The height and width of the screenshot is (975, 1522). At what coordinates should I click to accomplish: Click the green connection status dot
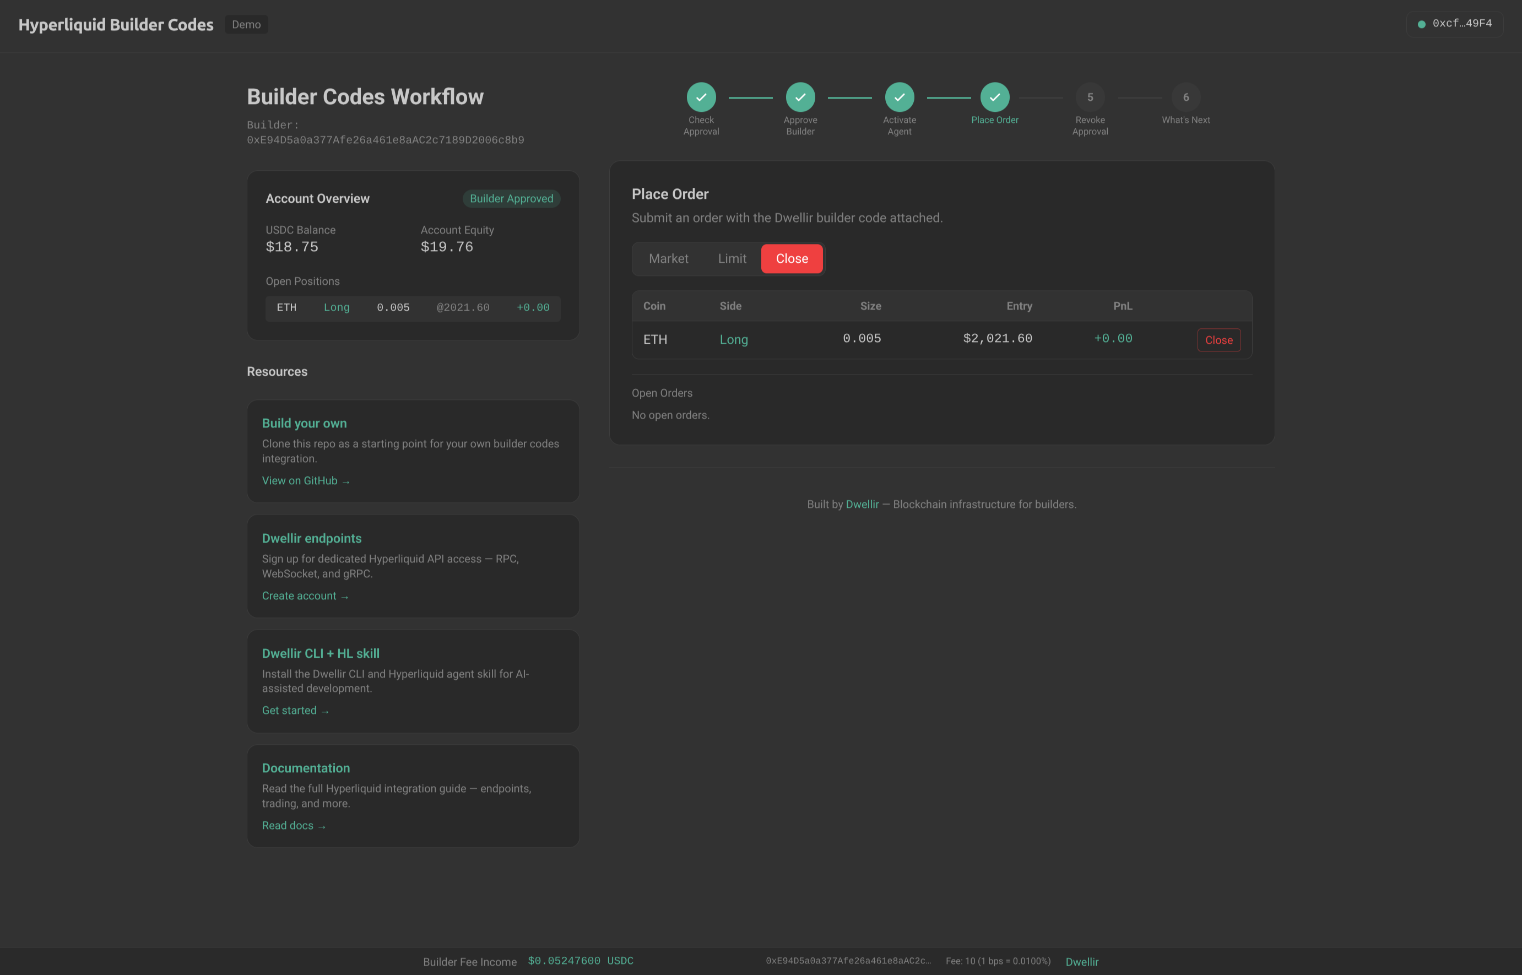pyautogui.click(x=1421, y=24)
